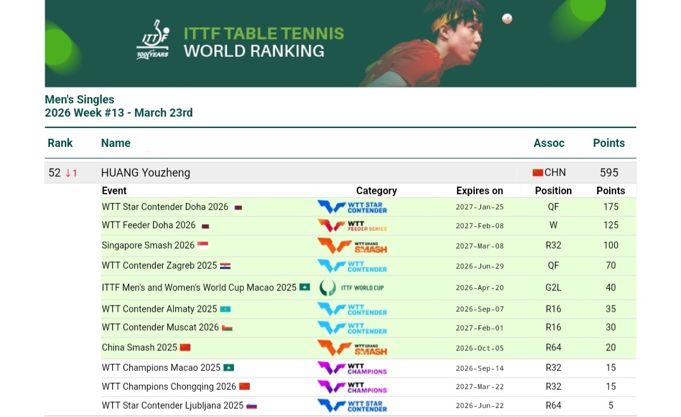The height and width of the screenshot is (417, 681).
Task: Click the Event sub-table header
Action: click(113, 191)
